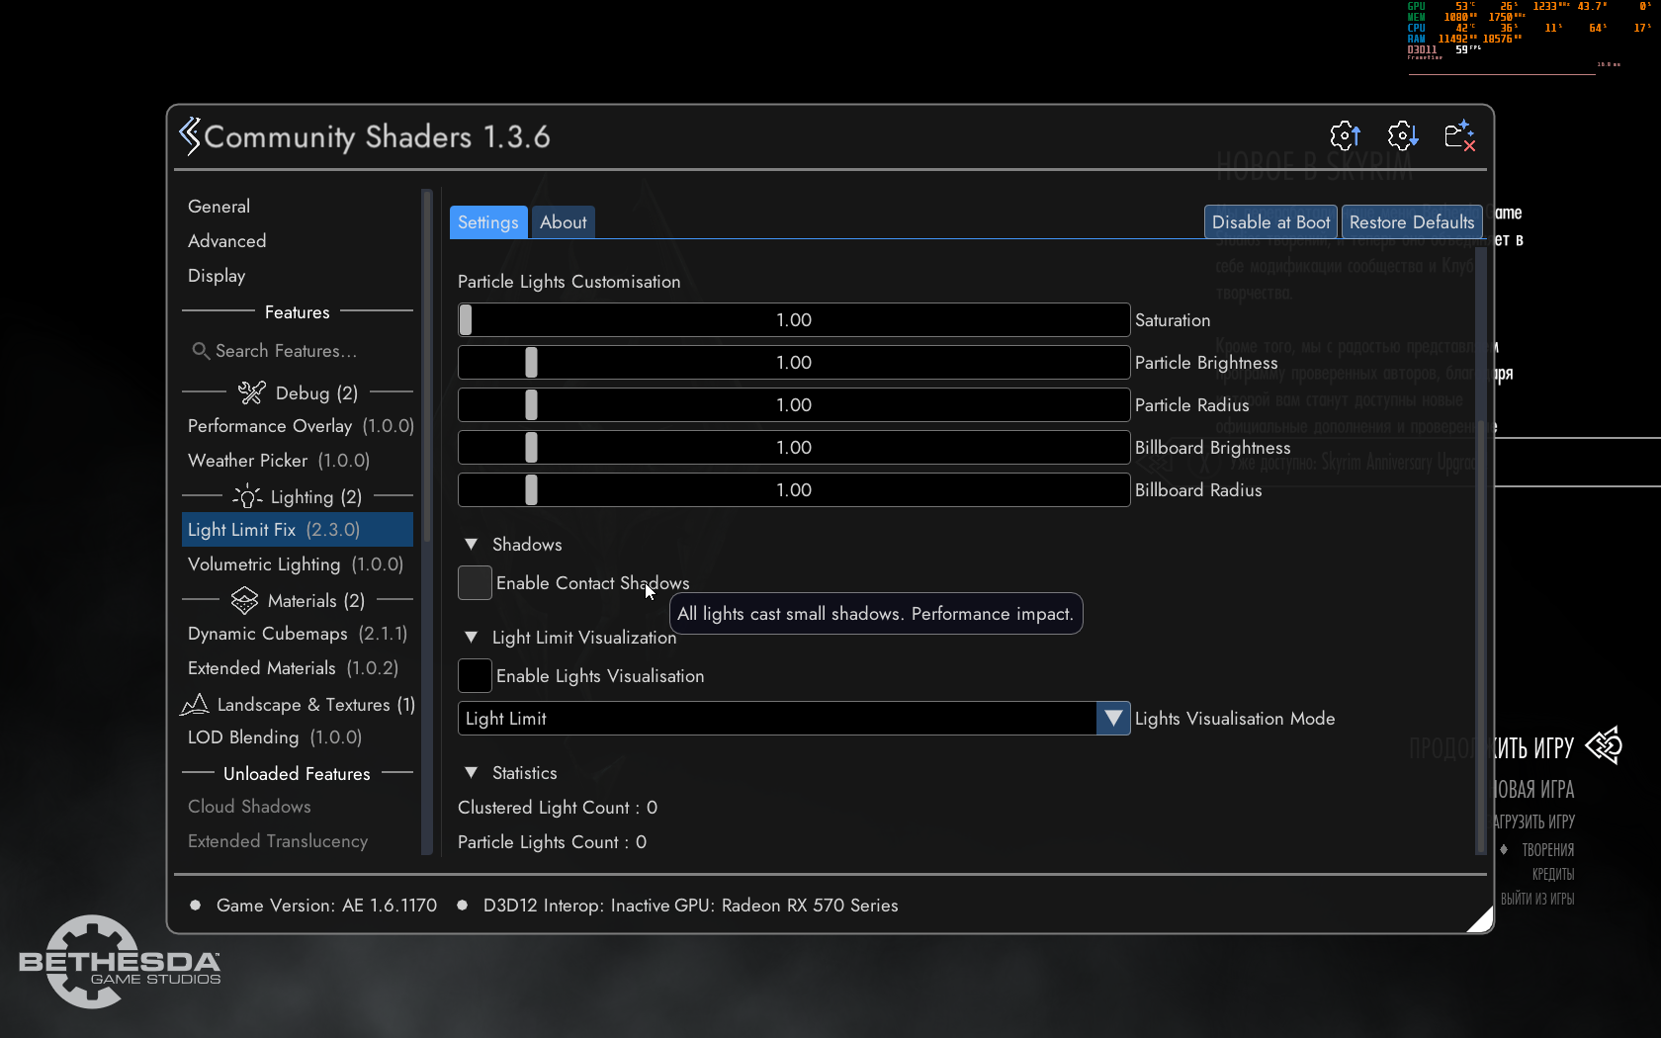The image size is (1661, 1038).
Task: Click the Billboard Radius slider
Action: 794,490
